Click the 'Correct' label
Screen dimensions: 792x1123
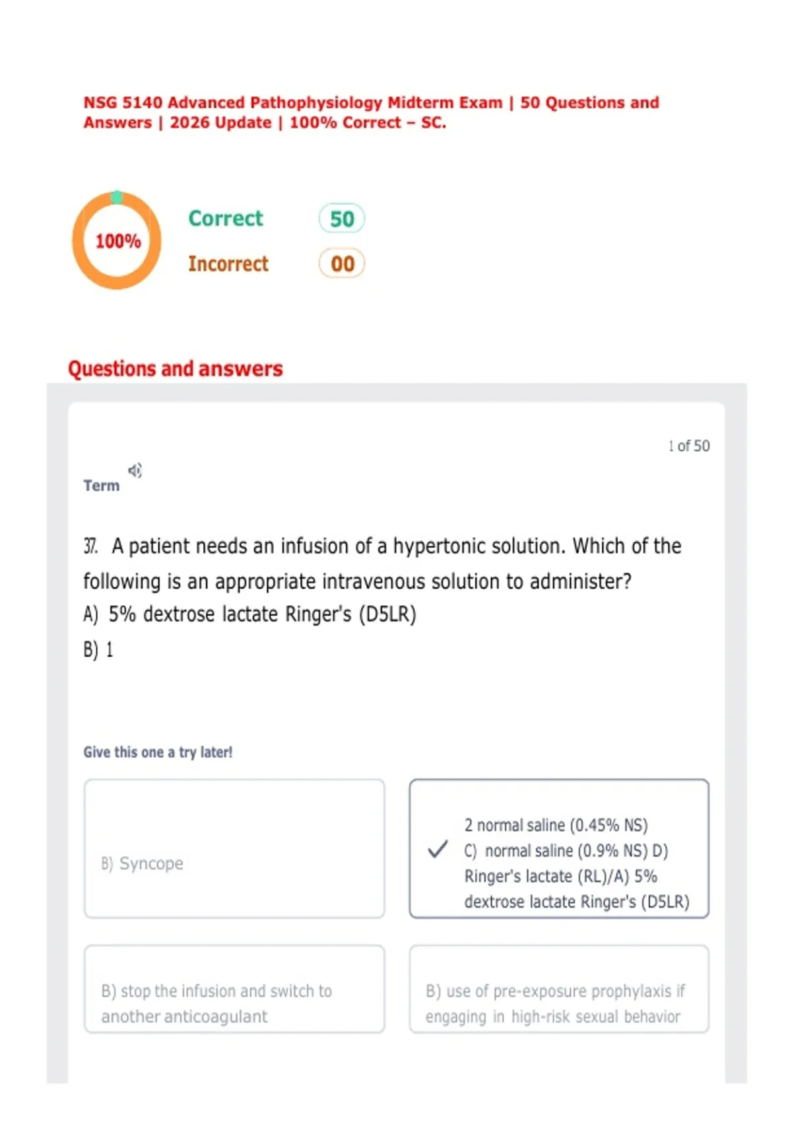(226, 218)
